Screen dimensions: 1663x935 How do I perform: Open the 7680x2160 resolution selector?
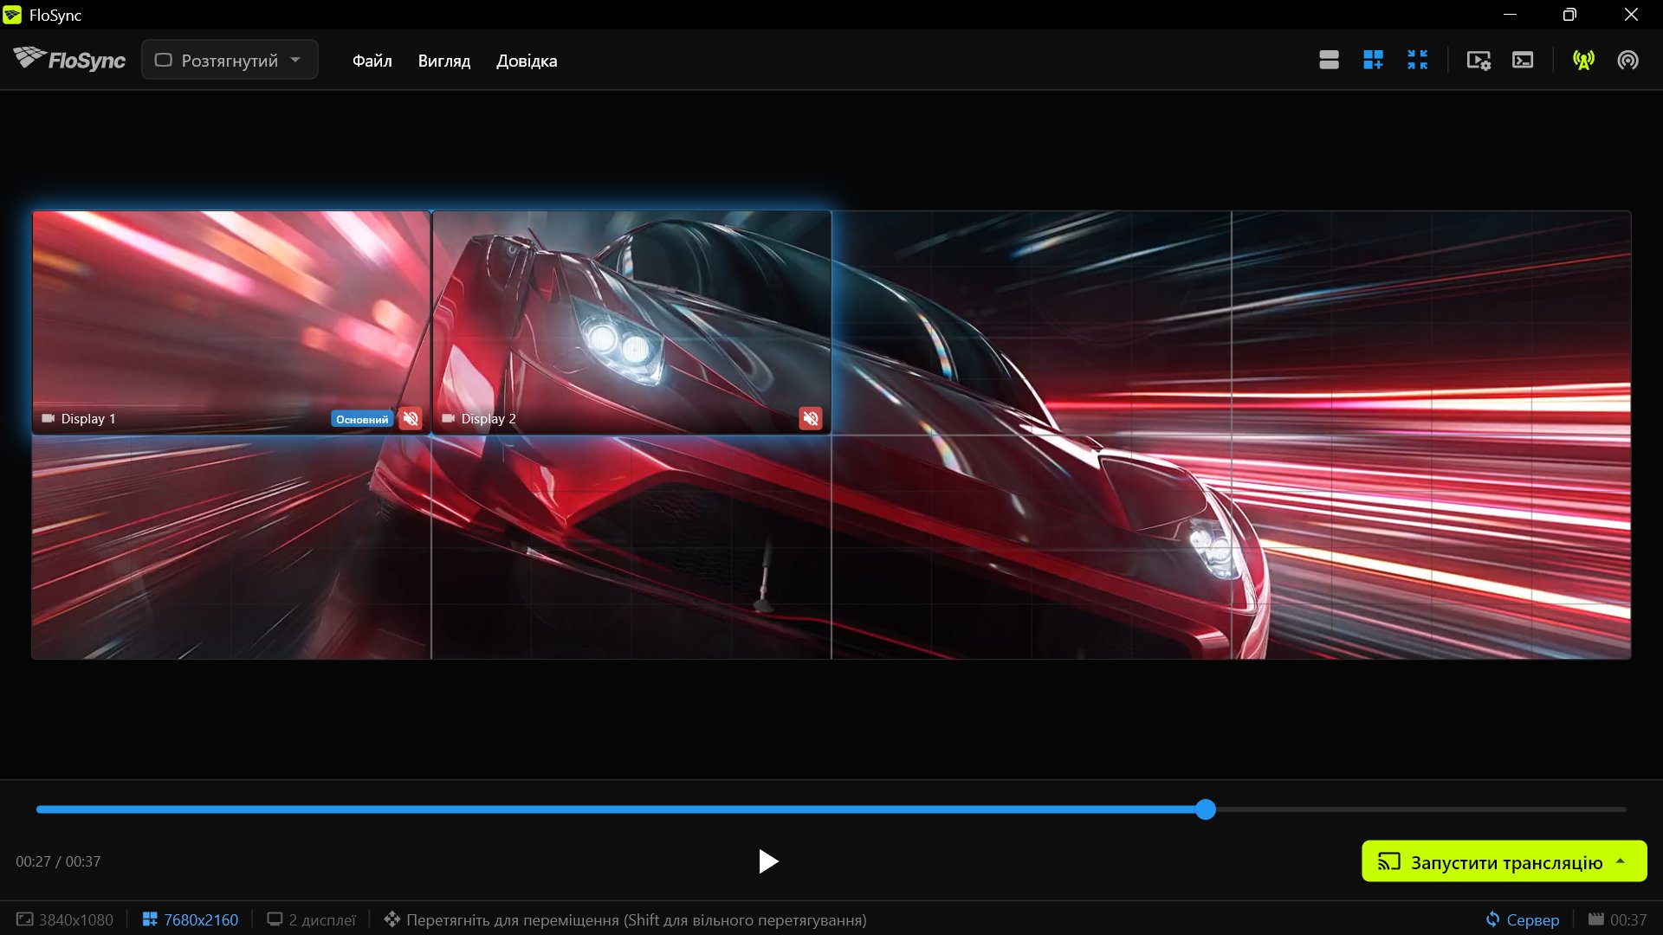coord(191,919)
